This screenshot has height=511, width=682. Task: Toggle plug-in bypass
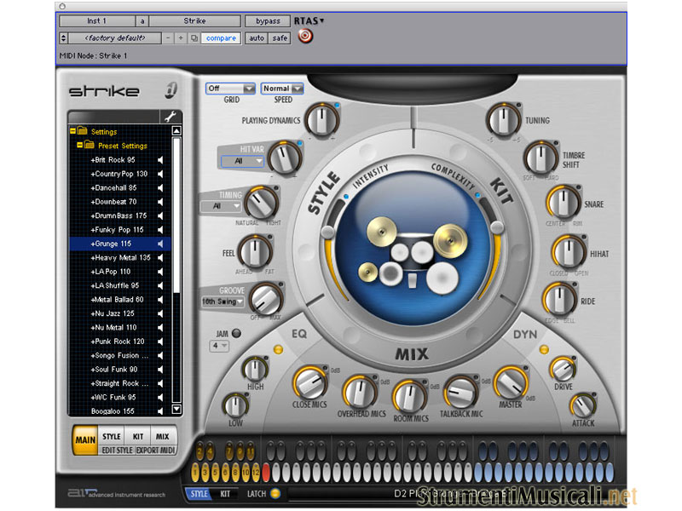click(x=267, y=20)
